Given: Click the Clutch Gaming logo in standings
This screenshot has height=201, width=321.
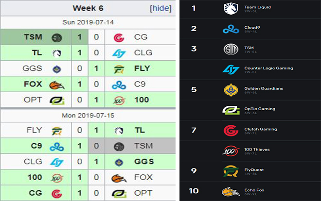Looking at the screenshot, I should [230, 130].
